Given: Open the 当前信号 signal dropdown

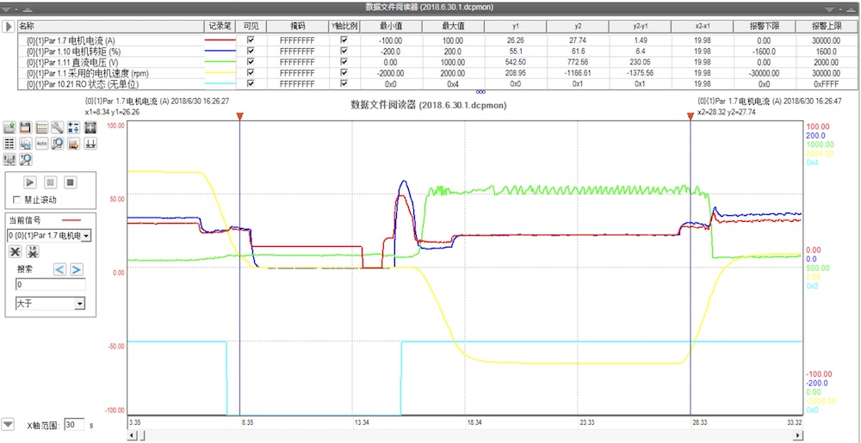Looking at the screenshot, I should [x=87, y=235].
